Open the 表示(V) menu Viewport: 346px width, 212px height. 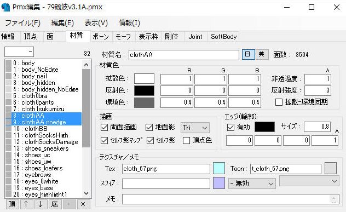tap(96, 23)
